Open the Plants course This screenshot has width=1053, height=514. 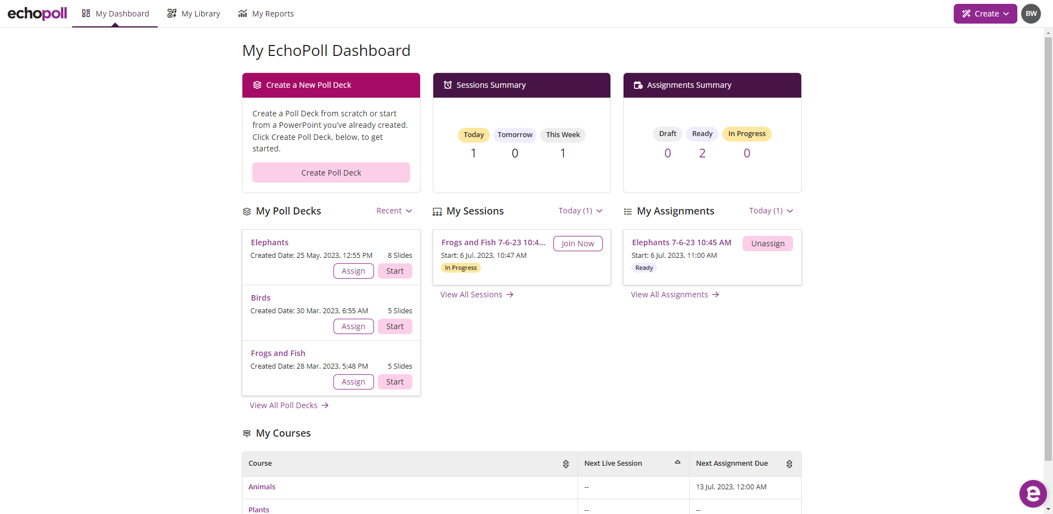pos(259,510)
